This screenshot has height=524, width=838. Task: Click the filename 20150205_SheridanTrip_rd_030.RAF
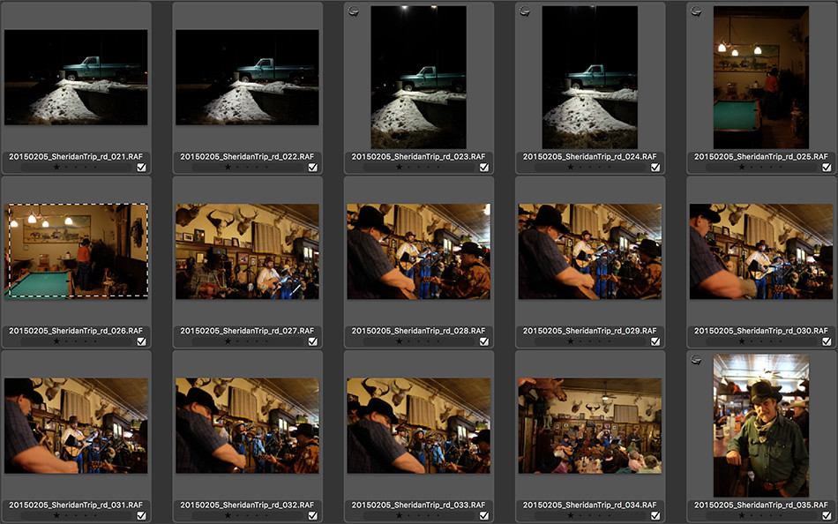(761, 331)
